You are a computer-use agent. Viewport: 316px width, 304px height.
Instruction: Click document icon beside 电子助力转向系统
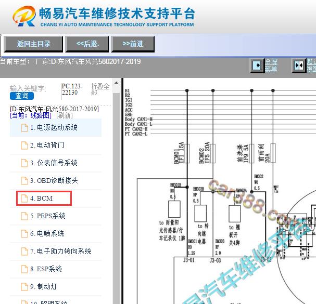(x=24, y=252)
